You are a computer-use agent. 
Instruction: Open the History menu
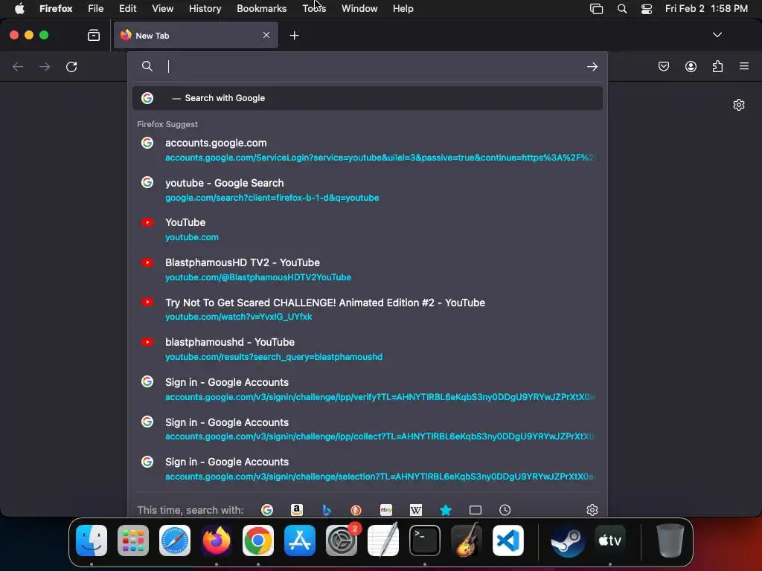click(205, 8)
